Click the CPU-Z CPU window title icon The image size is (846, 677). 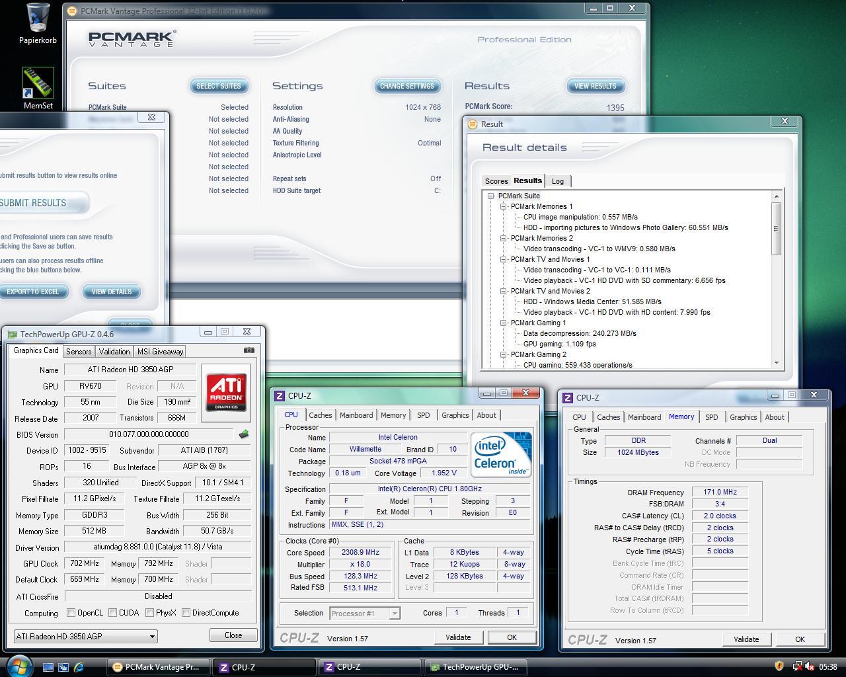tap(280, 395)
